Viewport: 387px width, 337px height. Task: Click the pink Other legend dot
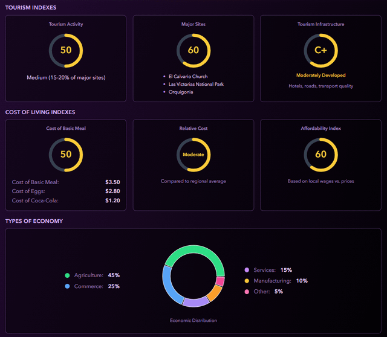tap(247, 292)
